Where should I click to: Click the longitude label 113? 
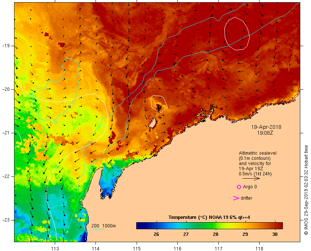[x=55, y=248]
